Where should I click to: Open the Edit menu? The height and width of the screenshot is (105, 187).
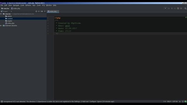[6, 5]
